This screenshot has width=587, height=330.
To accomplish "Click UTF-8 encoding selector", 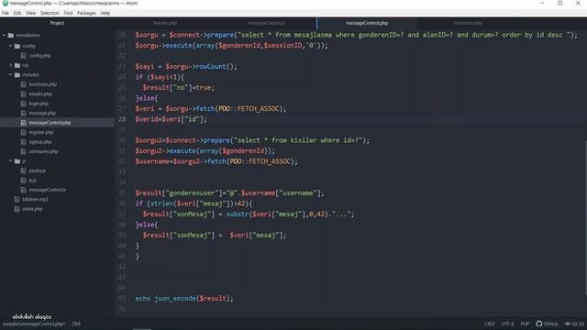I will tap(507, 324).
